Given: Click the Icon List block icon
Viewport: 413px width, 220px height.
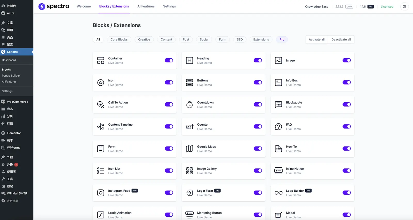Looking at the screenshot, I should point(101,171).
